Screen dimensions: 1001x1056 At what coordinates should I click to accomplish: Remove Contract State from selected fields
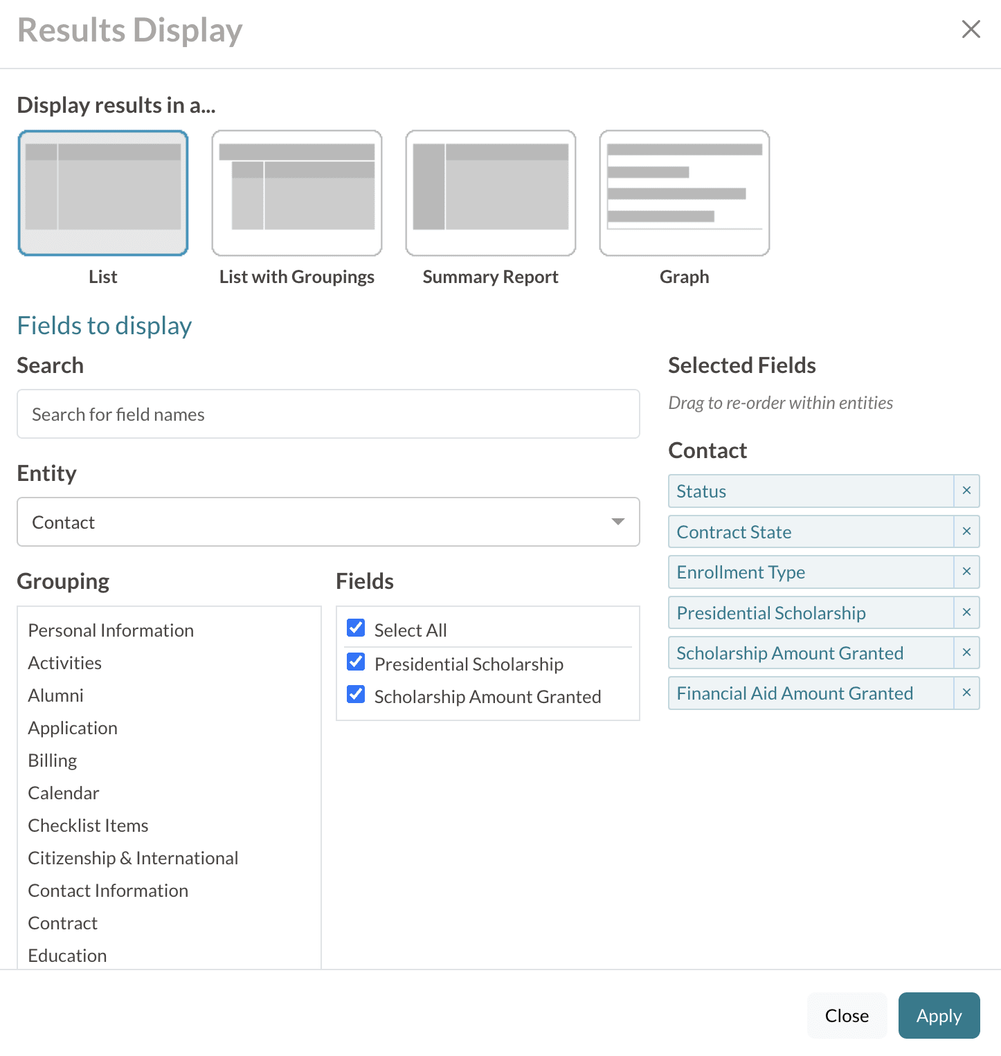tap(966, 531)
